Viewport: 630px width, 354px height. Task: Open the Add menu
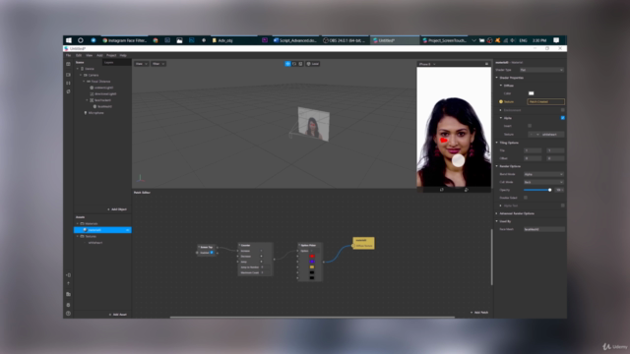[x=99, y=55]
